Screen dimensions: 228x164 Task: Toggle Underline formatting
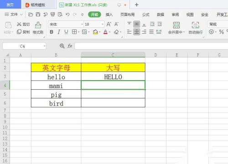pyautogui.click(x=66, y=32)
